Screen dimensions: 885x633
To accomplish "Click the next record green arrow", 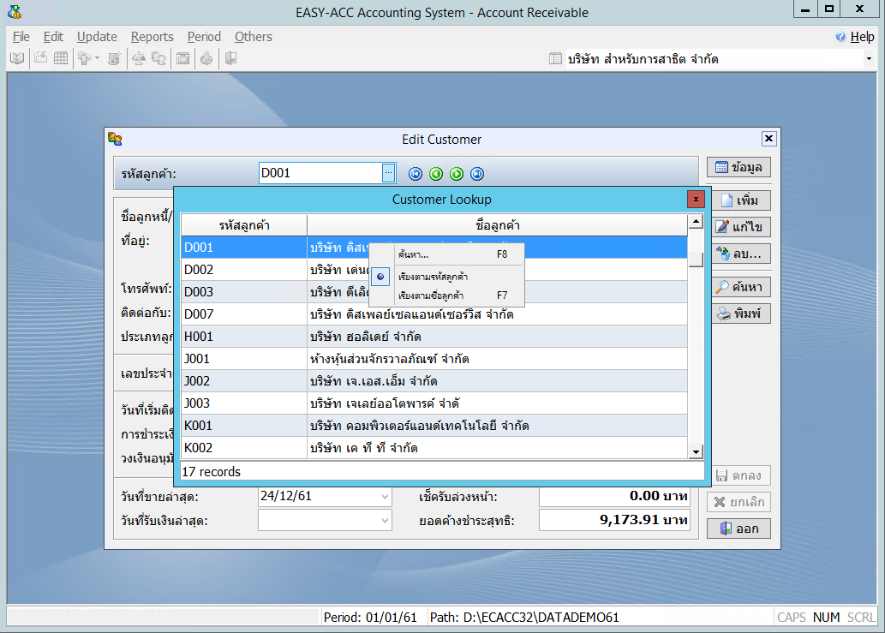I will (x=457, y=174).
